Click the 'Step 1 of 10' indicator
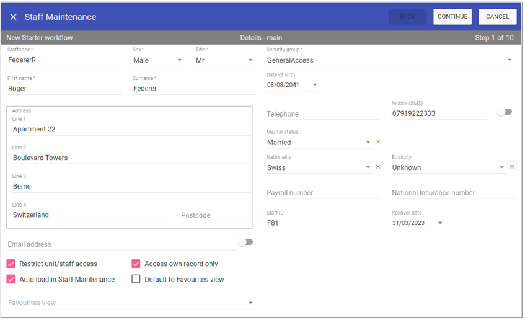Screen dimensions: 525x320 [494, 38]
